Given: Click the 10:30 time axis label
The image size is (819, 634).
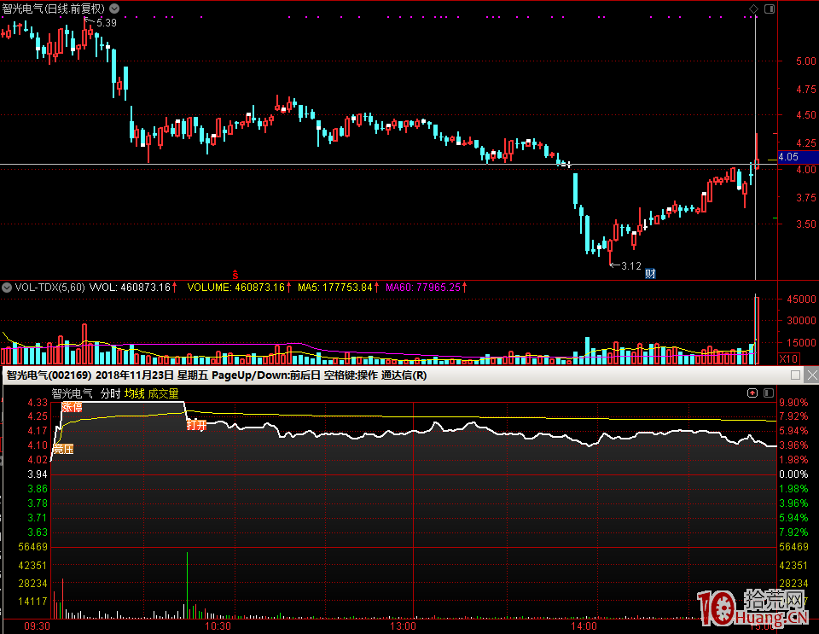Looking at the screenshot, I should pos(218,625).
